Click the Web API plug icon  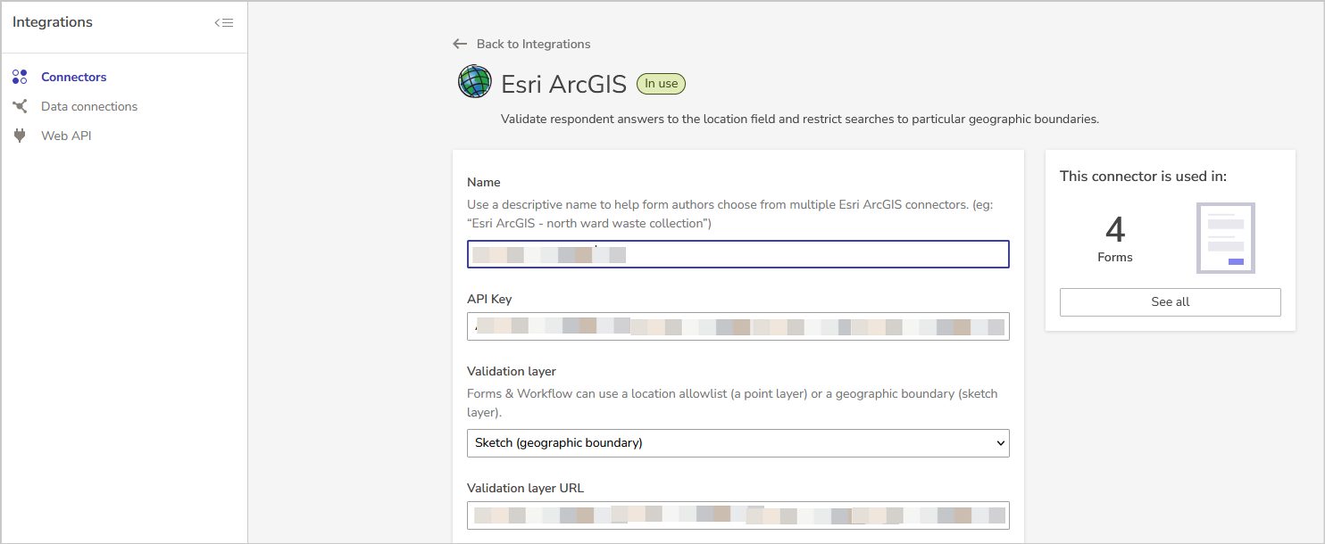pos(20,135)
